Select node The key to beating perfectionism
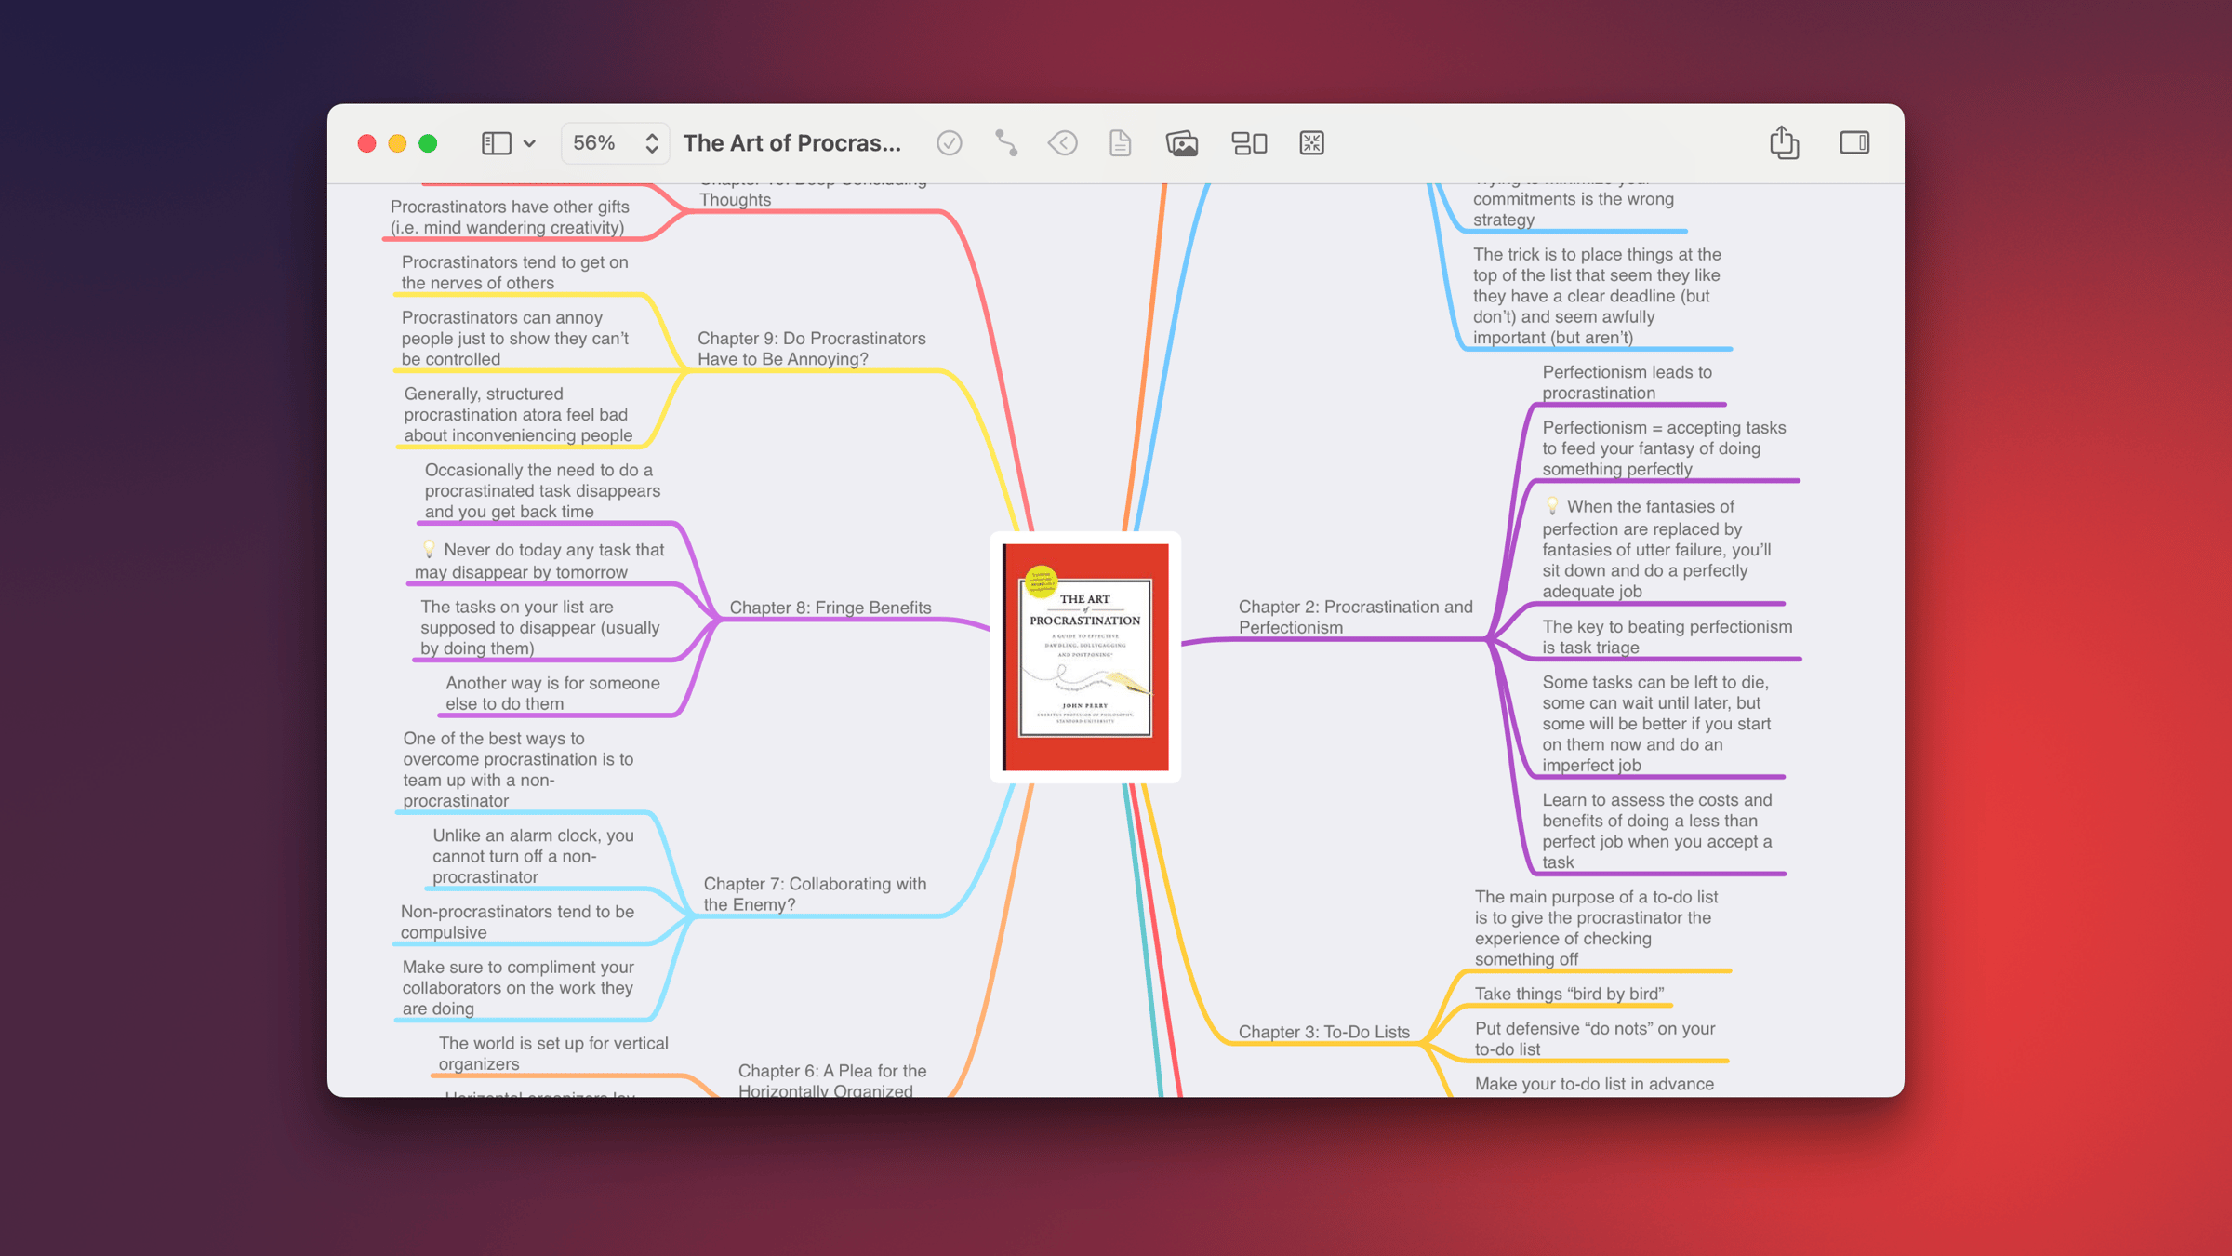2232x1256 pixels. coord(1667,637)
